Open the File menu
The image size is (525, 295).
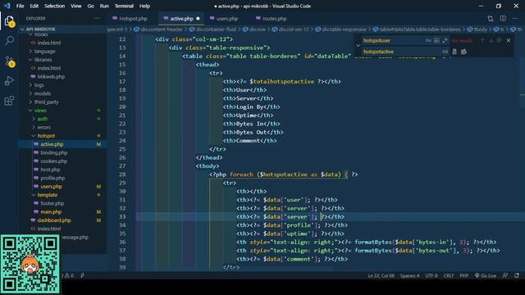coord(20,6)
